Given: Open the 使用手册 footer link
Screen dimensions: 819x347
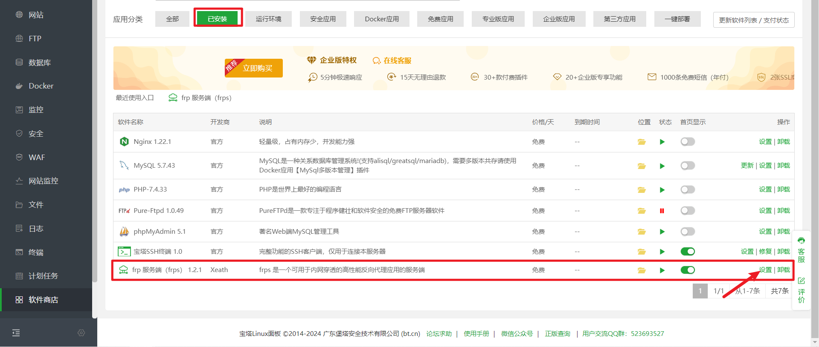Looking at the screenshot, I should 476,334.
